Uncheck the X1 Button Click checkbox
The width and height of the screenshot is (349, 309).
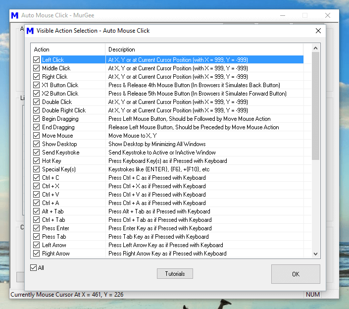tap(36, 85)
